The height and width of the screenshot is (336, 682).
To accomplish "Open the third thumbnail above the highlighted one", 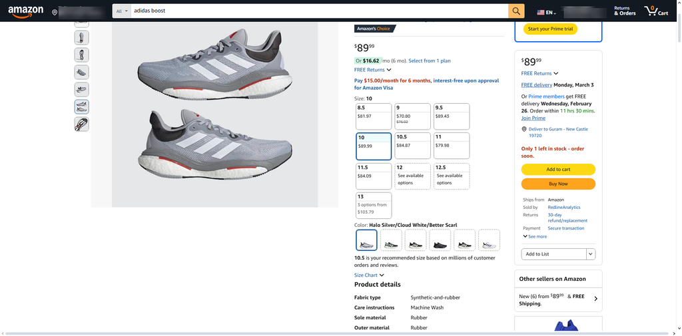I will pos(81,55).
